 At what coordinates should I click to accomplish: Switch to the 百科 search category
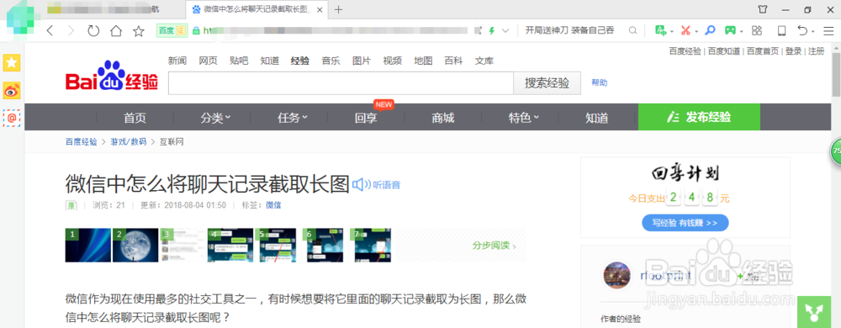click(453, 61)
